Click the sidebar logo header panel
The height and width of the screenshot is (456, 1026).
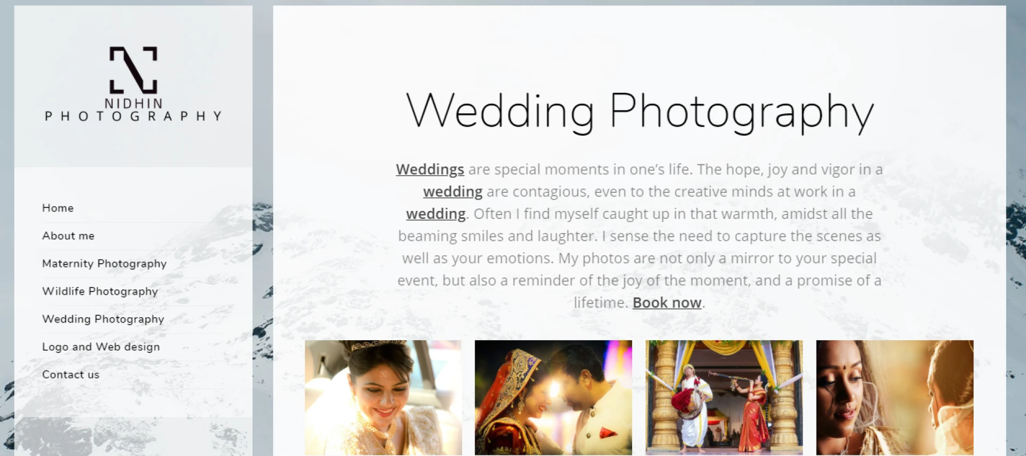click(133, 87)
